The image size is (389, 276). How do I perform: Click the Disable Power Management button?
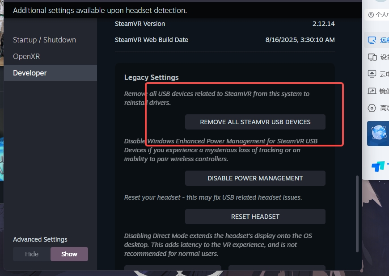(x=255, y=178)
